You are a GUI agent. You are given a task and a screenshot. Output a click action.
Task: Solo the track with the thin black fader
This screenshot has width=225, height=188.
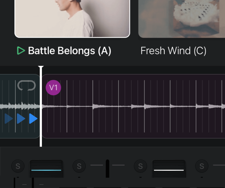(79, 166)
